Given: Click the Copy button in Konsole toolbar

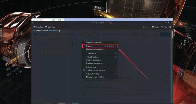Looking at the screenshot, I should [146, 27].
